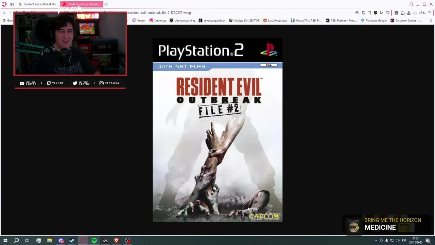435x245 pixels.
Task: Open Task View in the taskbar
Action: click(27, 241)
